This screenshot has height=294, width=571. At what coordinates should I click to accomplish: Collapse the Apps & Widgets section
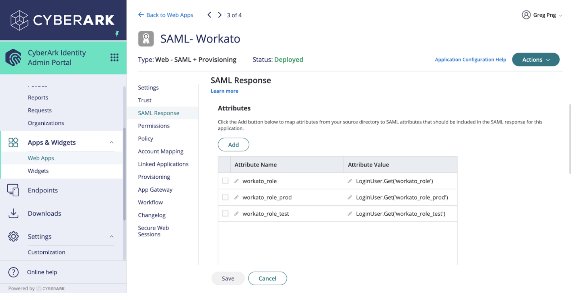point(112,143)
